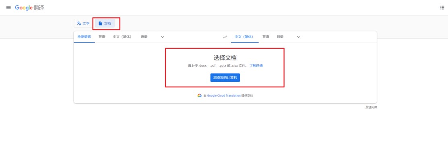Choose 英语 as the source language
The width and height of the screenshot is (448, 161).
[102, 37]
